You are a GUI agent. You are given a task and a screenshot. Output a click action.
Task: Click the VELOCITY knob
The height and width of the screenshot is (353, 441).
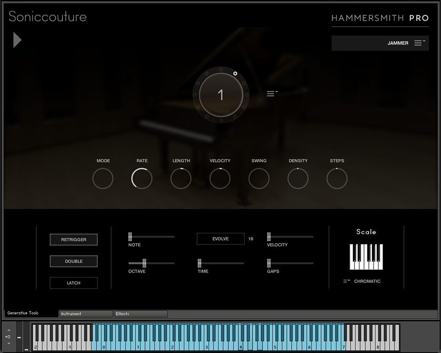[220, 178]
